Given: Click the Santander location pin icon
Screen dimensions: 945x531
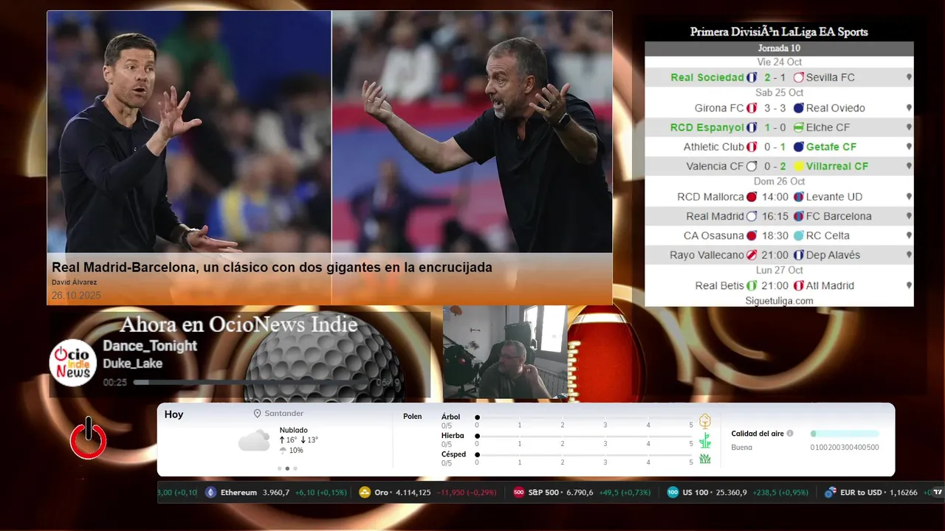Looking at the screenshot, I should coord(258,414).
